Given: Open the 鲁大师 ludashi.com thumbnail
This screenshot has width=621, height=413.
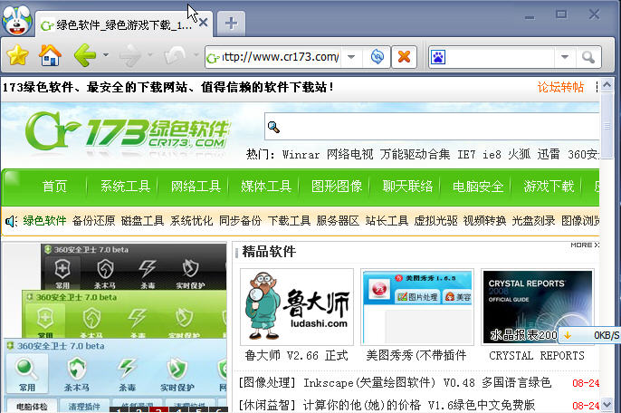Looking at the screenshot, I should coord(297,307).
